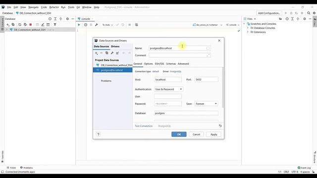Run query with green Execute button

point(79,25)
